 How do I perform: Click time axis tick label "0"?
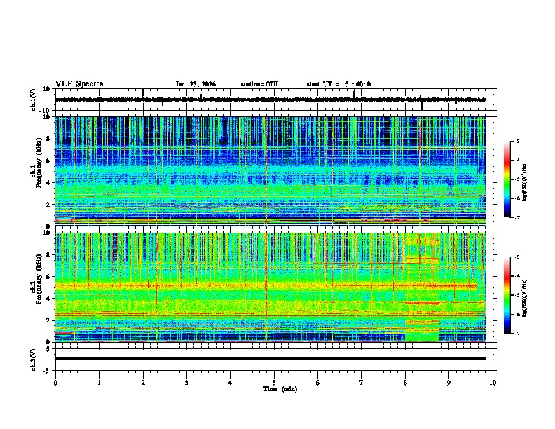coord(55,383)
